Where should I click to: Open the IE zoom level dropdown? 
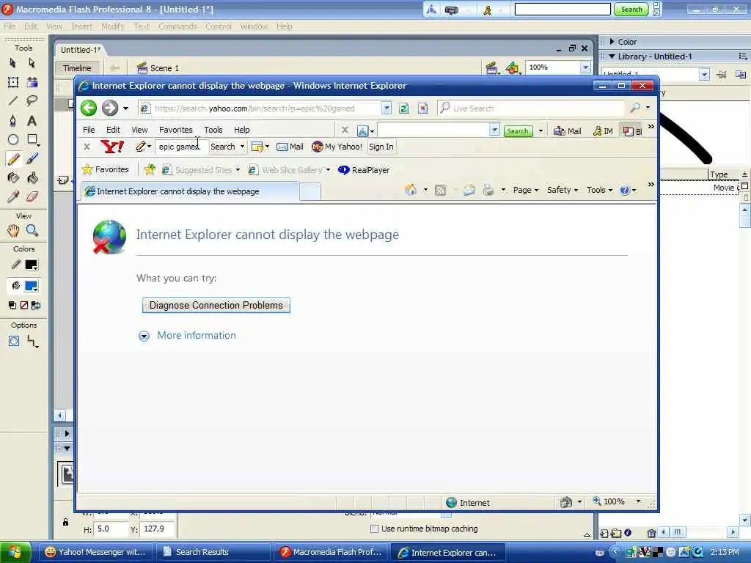(x=638, y=501)
